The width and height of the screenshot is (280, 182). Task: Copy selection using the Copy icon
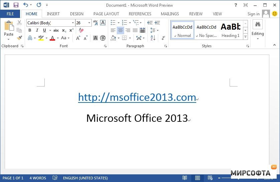point(19,30)
